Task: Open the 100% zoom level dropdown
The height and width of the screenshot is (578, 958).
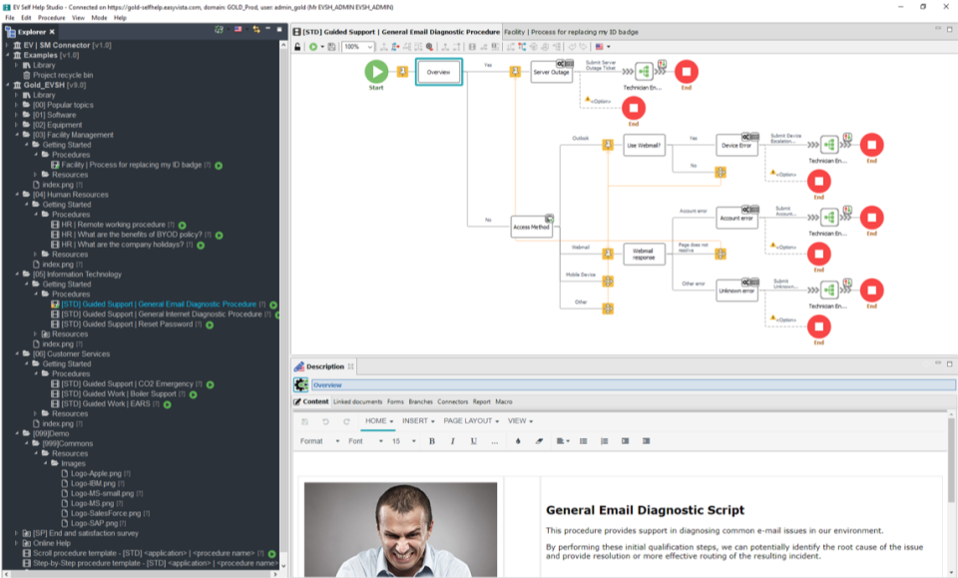Action: (358, 47)
